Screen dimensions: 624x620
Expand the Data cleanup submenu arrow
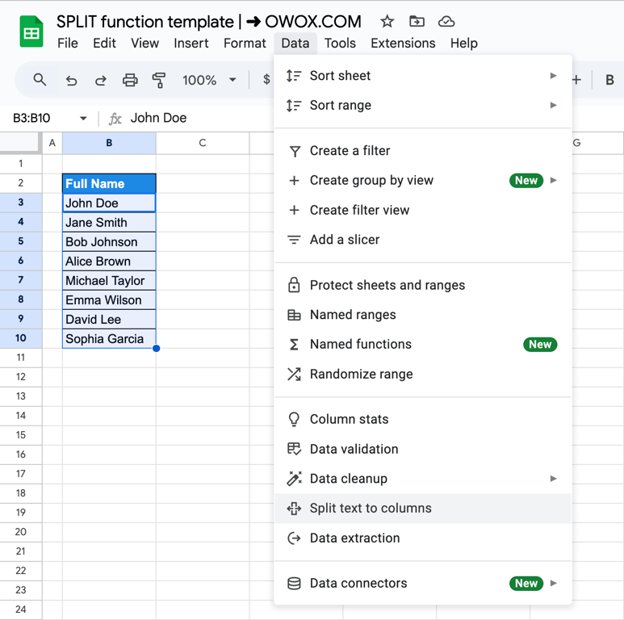pos(553,479)
